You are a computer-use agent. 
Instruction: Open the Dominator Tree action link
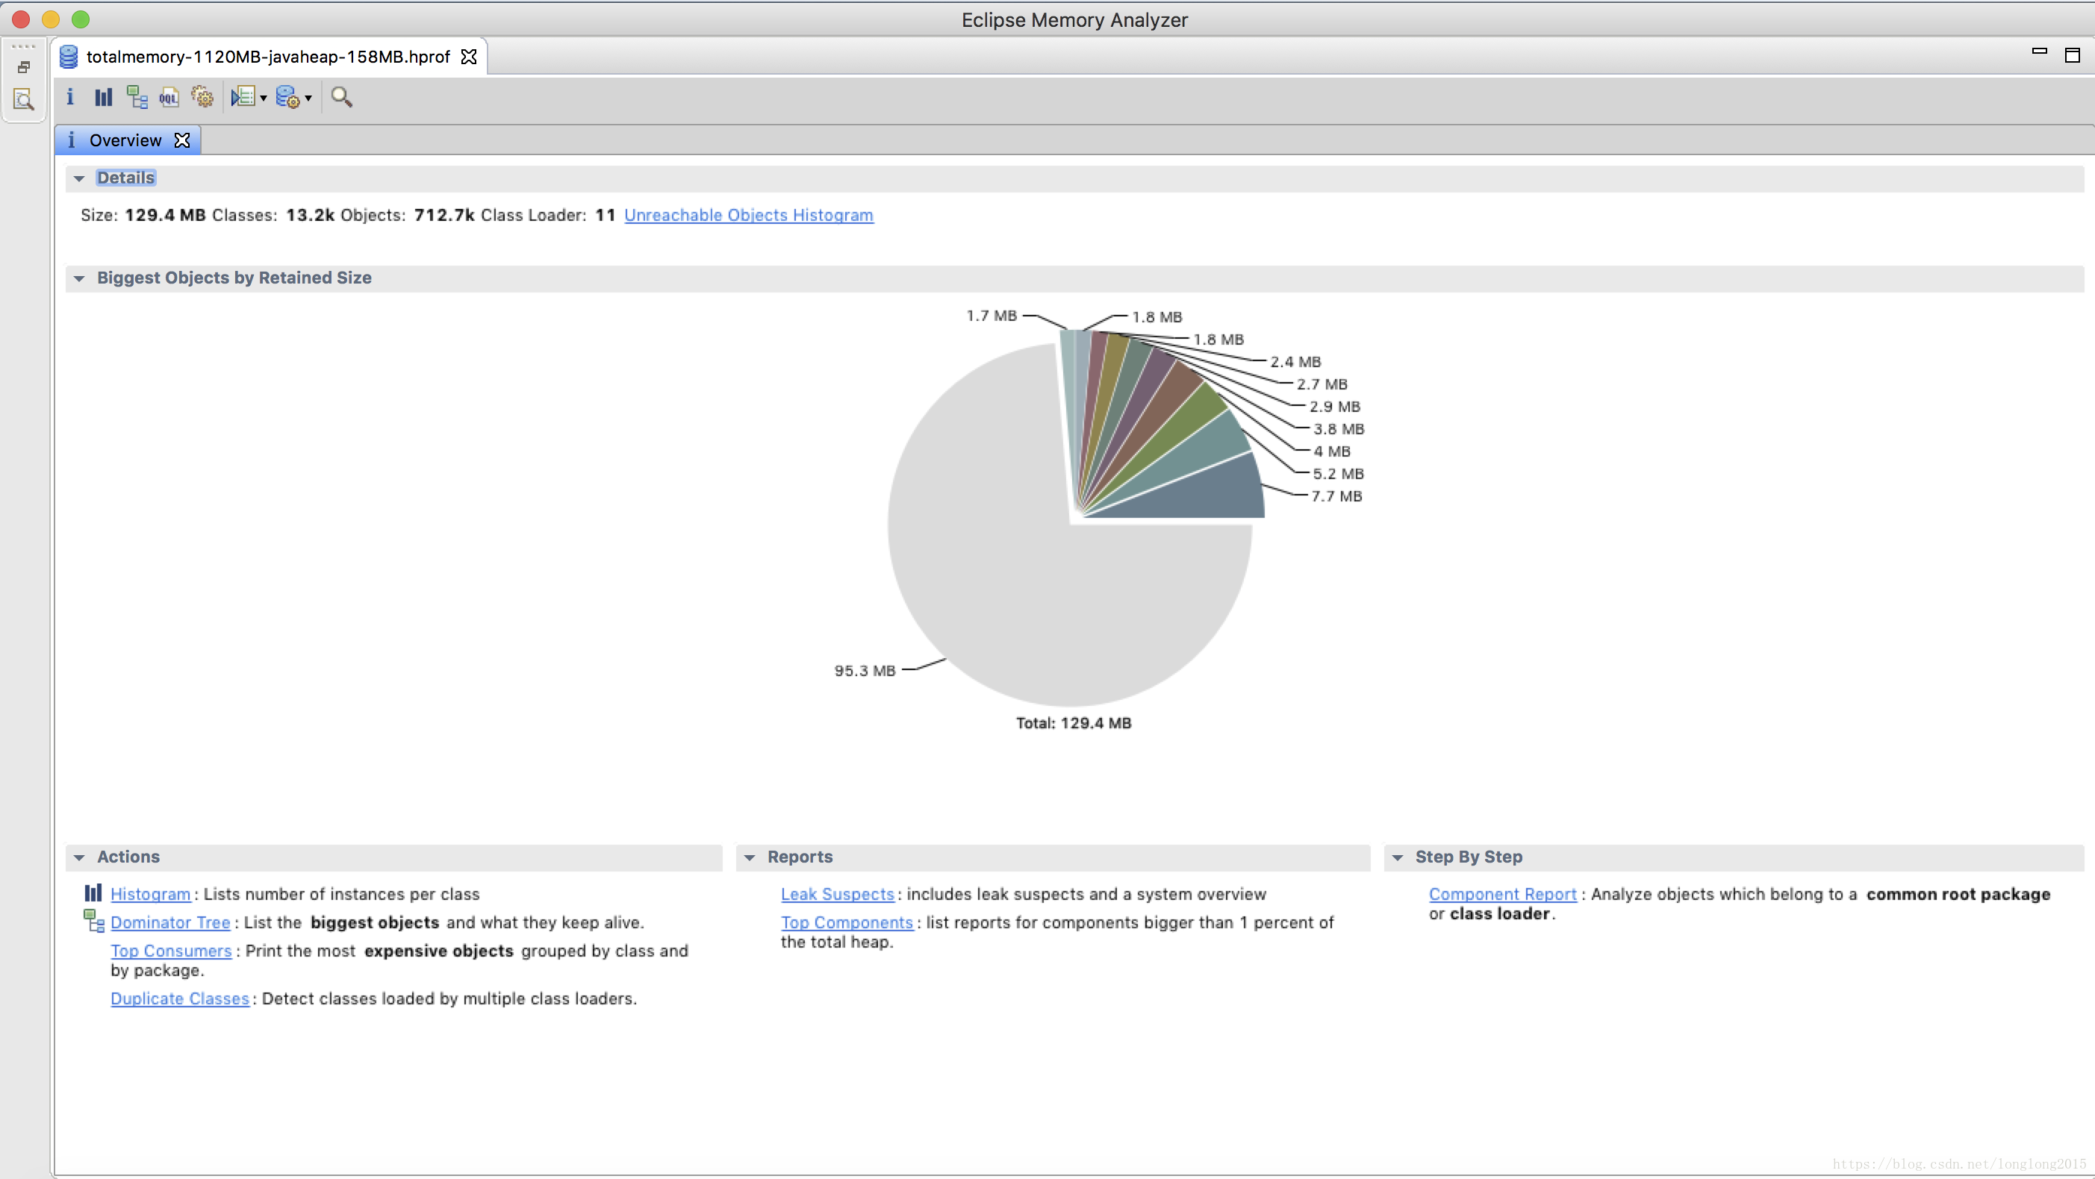(x=171, y=923)
